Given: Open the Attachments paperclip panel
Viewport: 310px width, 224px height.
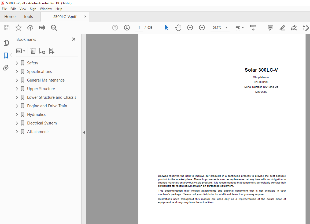Looking at the screenshot, I should point(6,68).
